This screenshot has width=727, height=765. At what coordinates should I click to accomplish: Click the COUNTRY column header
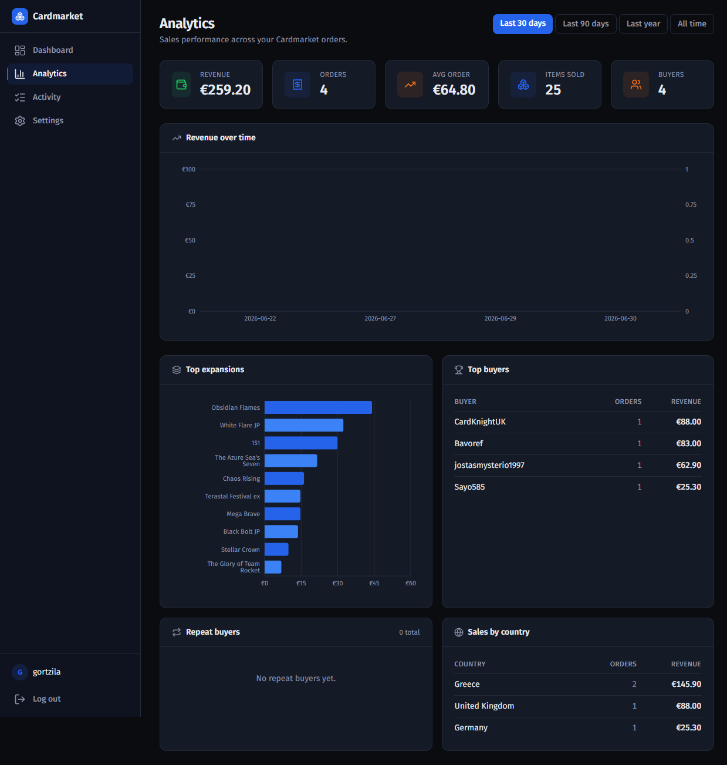click(470, 665)
